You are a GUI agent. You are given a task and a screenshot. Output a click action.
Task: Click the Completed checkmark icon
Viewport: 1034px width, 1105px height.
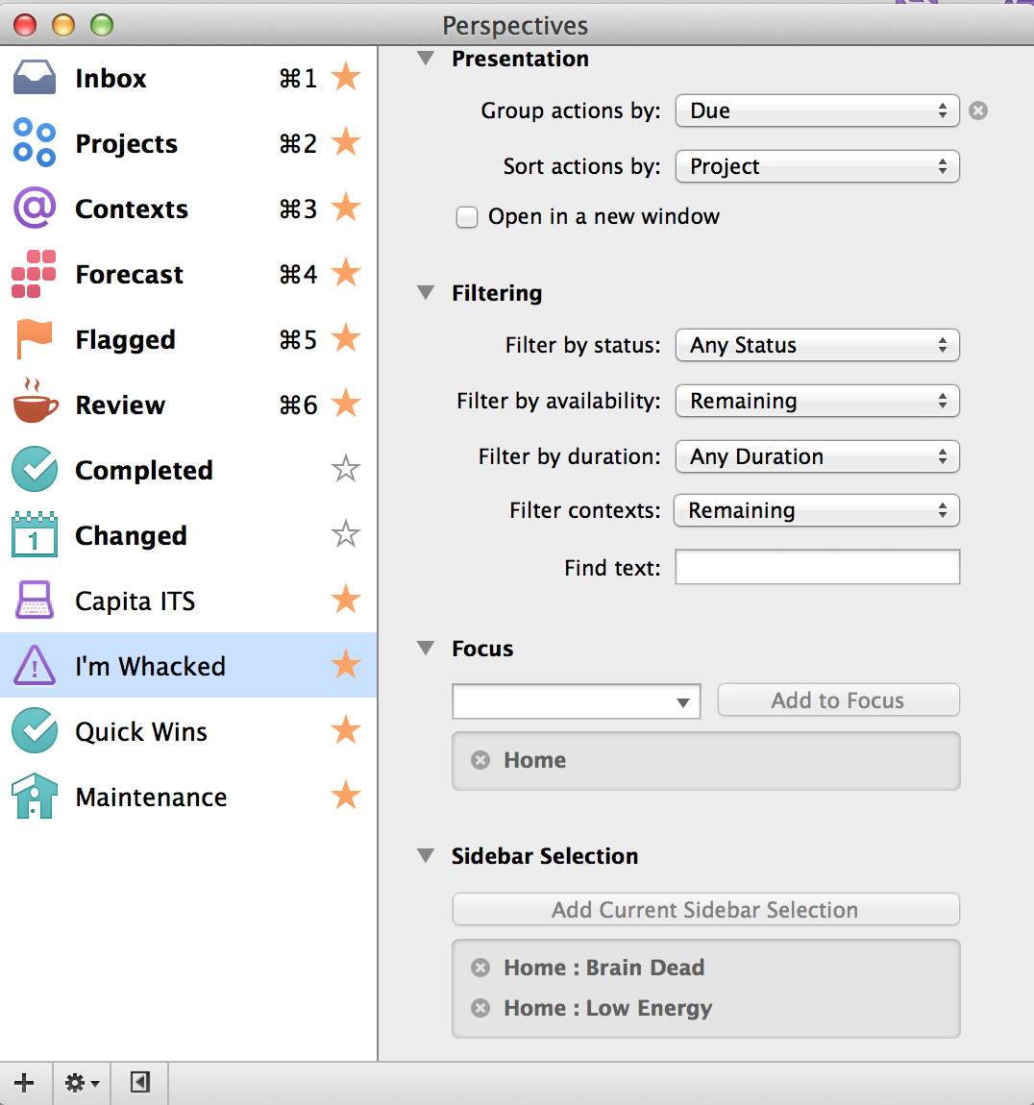coord(35,469)
